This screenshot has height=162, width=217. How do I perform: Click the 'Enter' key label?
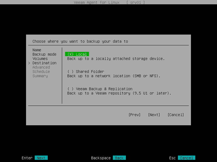pos(27,158)
